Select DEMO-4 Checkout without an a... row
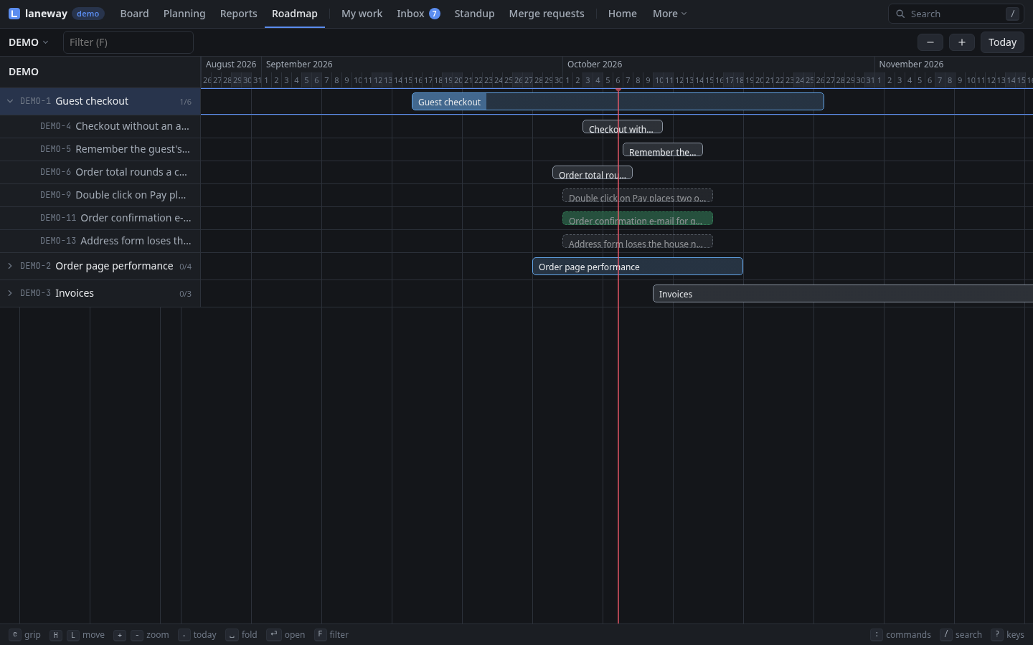Viewport: 1033px width, 645px height. pos(100,126)
